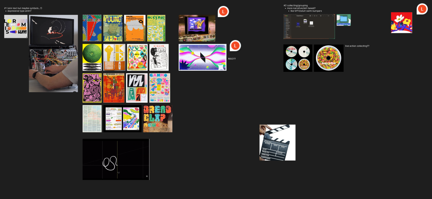
Task: Select the pale newspaper-style text poster
Action: (x=92, y=119)
